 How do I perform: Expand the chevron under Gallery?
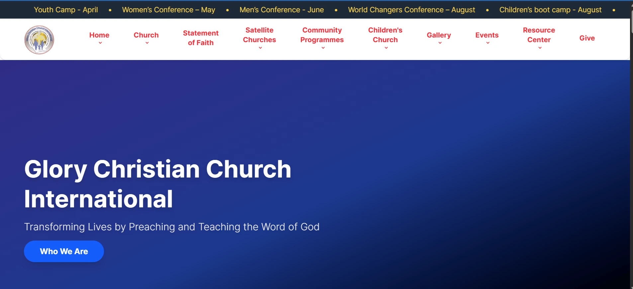point(440,43)
